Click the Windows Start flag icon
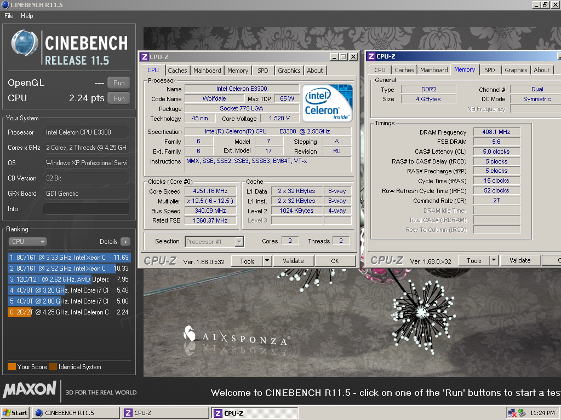The image size is (561, 420). pos(6,413)
